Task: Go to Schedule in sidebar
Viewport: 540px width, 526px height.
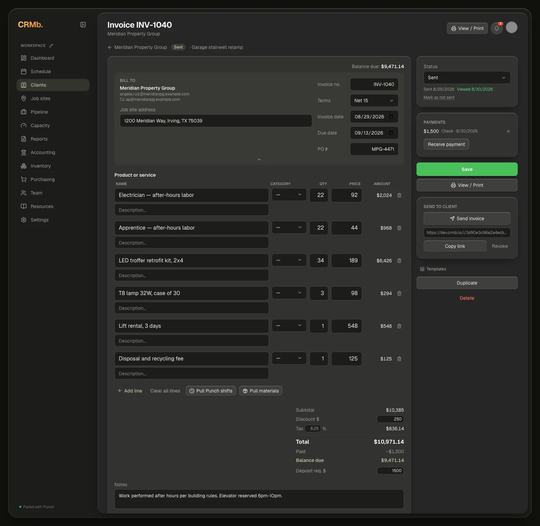Action: tap(53, 71)
